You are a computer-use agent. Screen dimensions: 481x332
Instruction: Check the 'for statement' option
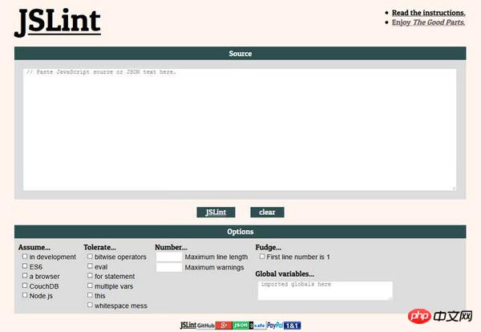[x=90, y=276]
